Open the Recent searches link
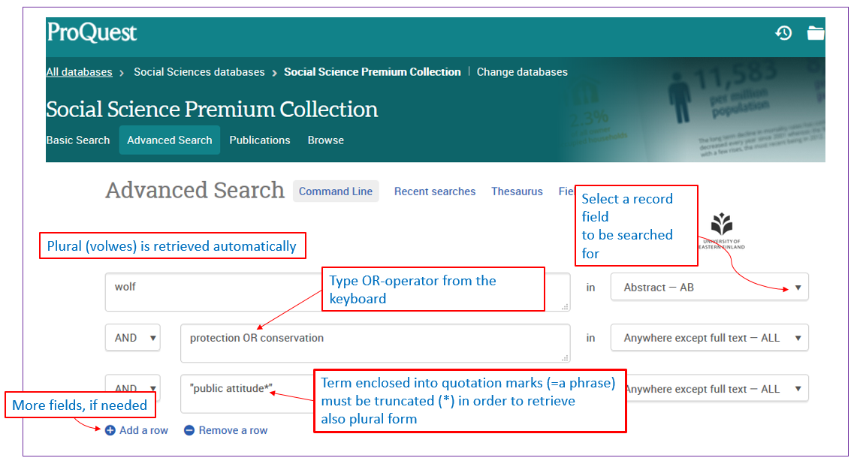This screenshot has width=860, height=467. point(435,191)
